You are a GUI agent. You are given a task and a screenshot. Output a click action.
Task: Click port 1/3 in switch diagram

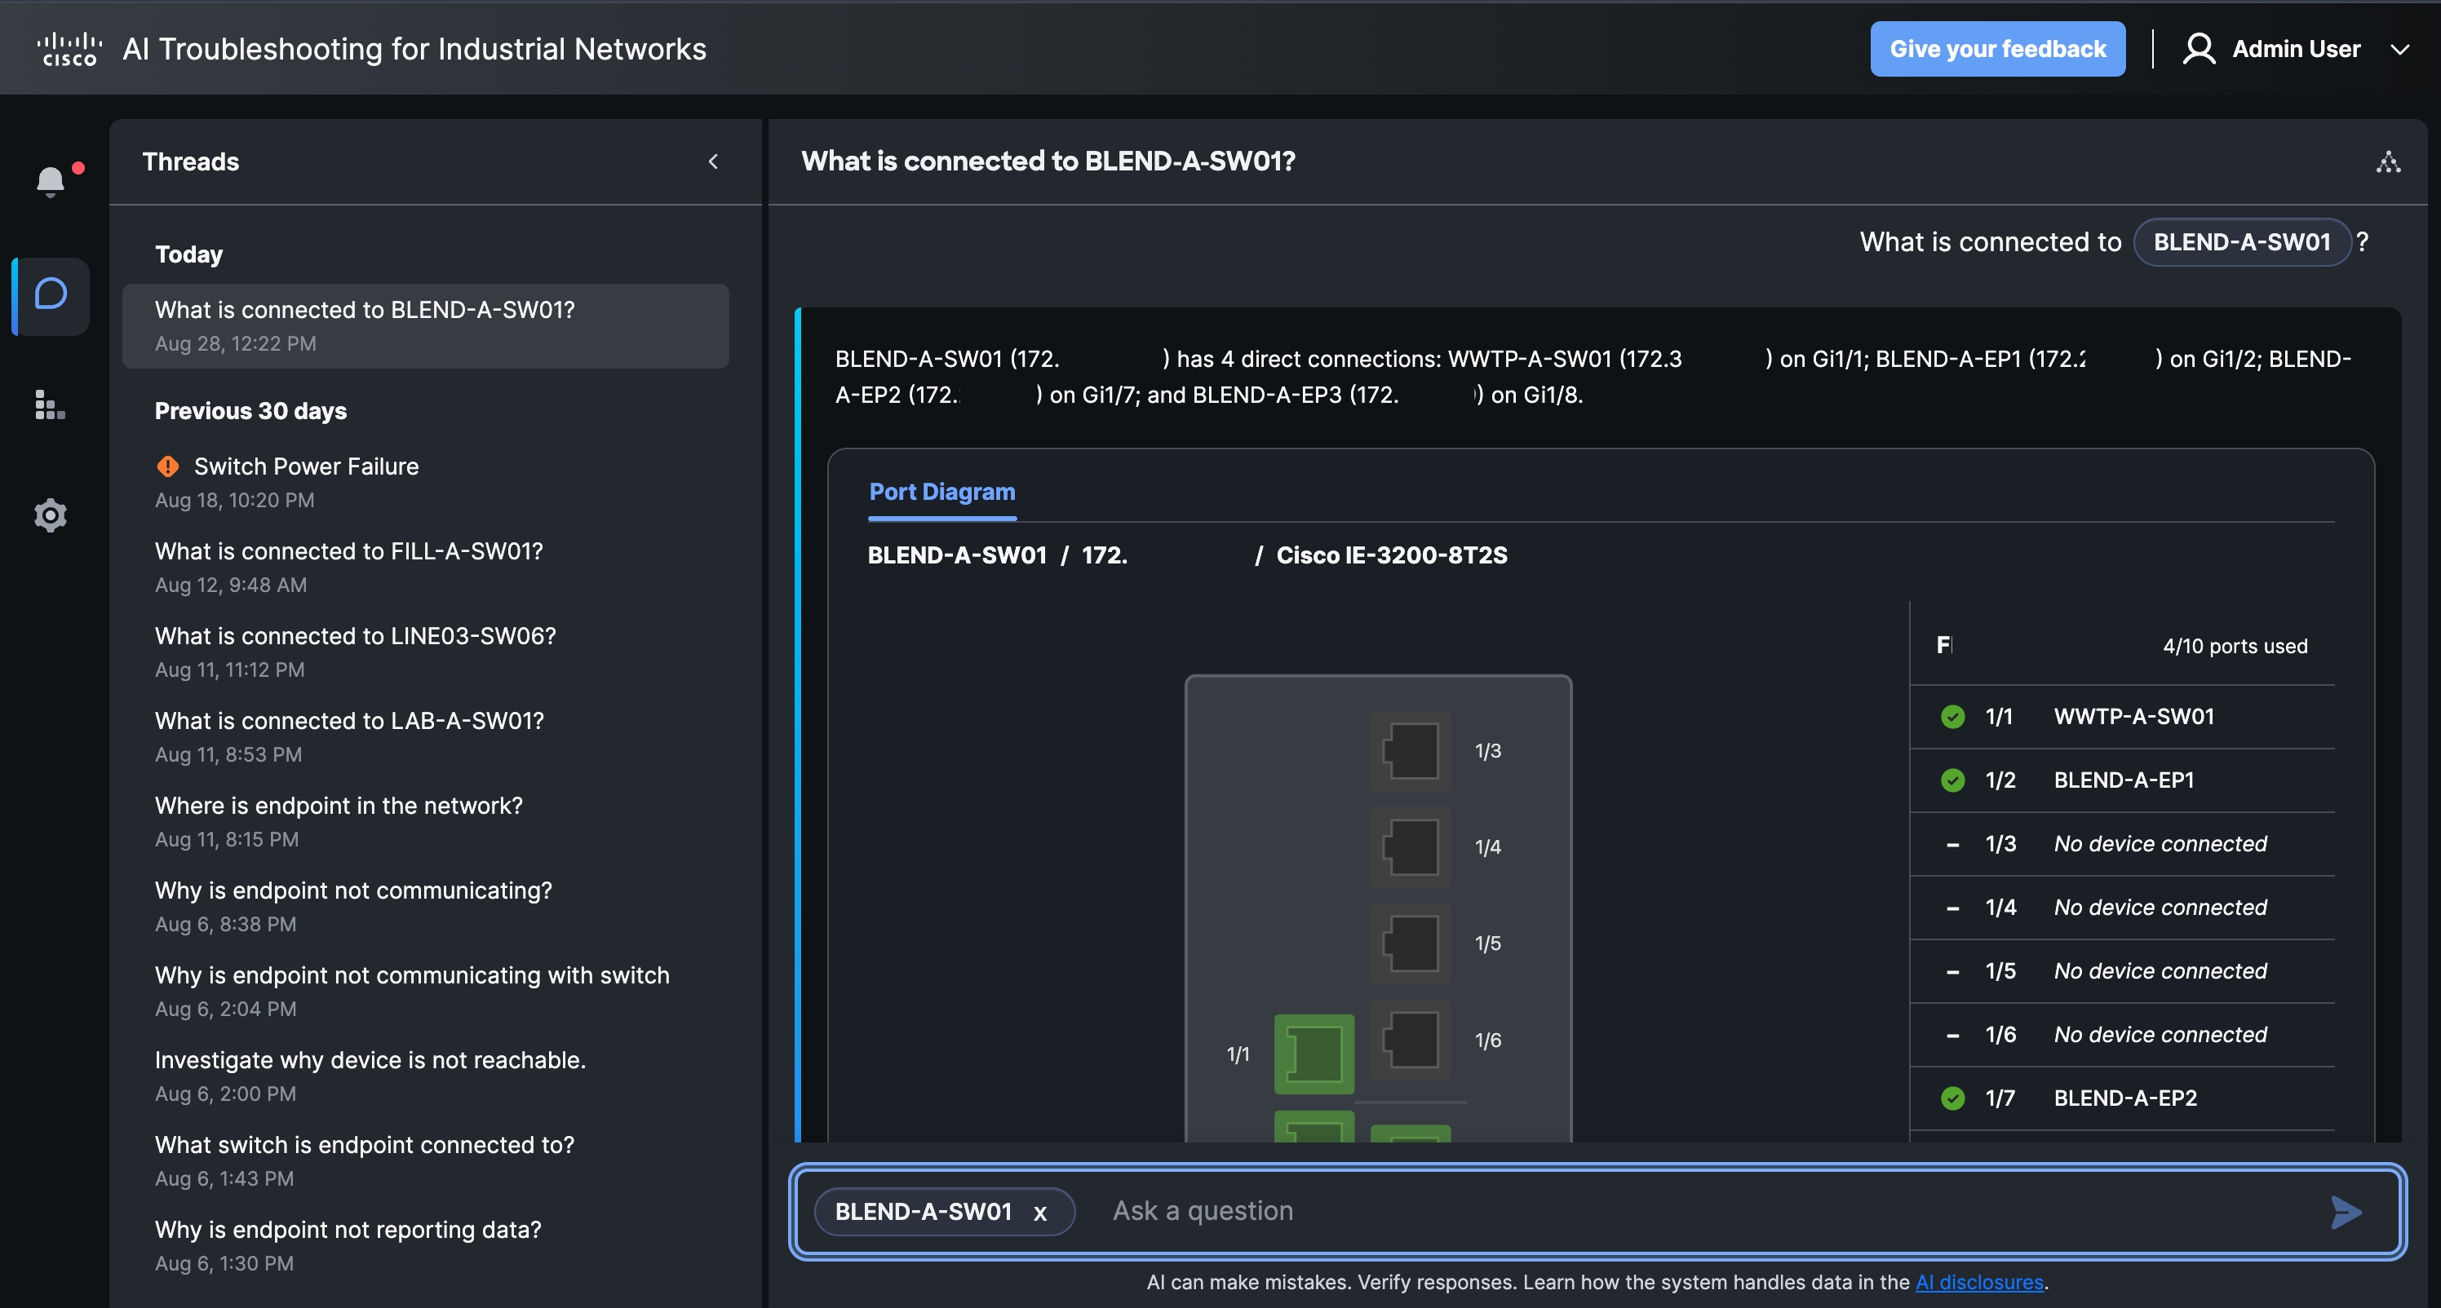pos(1411,751)
